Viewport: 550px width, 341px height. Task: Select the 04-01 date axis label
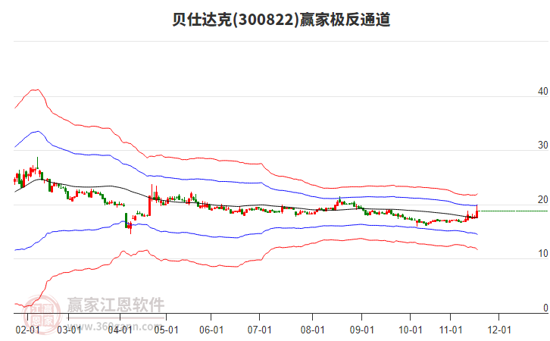[x=120, y=330]
